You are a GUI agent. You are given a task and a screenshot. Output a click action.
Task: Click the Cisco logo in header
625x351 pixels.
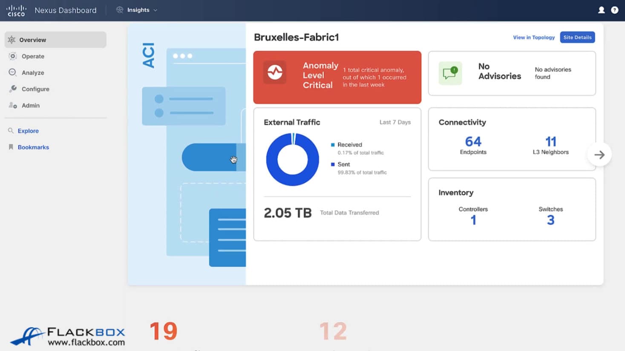(16, 10)
